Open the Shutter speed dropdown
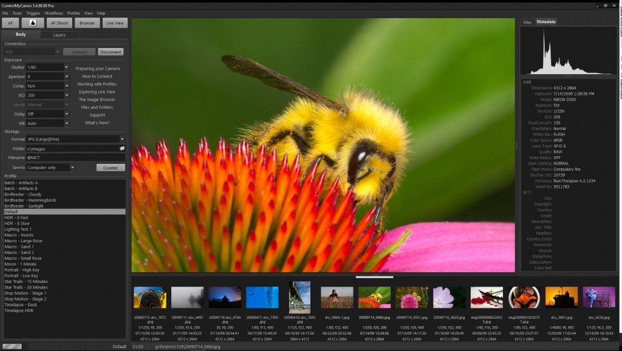The height and width of the screenshot is (351, 622). pos(66,67)
